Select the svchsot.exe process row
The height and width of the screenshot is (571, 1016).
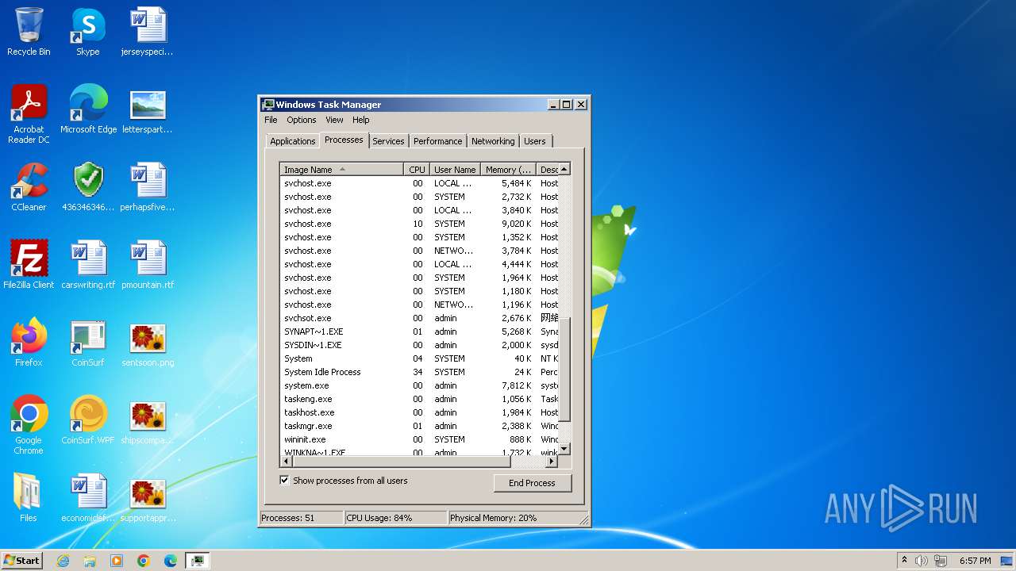[x=420, y=318]
